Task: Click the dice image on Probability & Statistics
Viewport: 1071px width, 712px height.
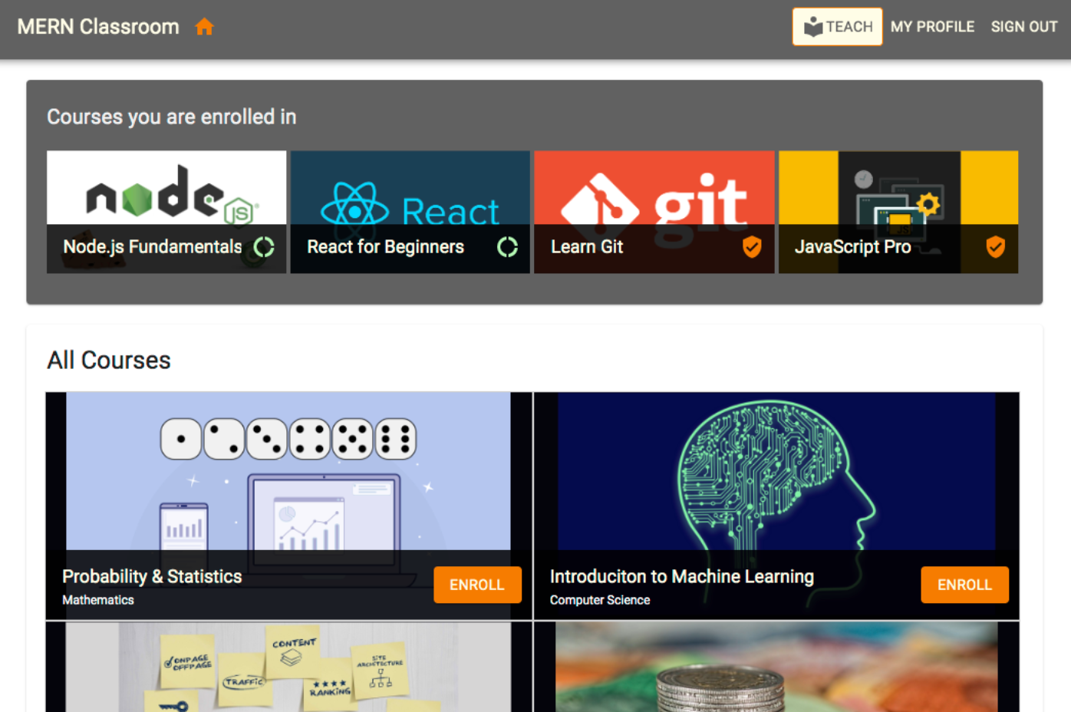Action: (288, 468)
